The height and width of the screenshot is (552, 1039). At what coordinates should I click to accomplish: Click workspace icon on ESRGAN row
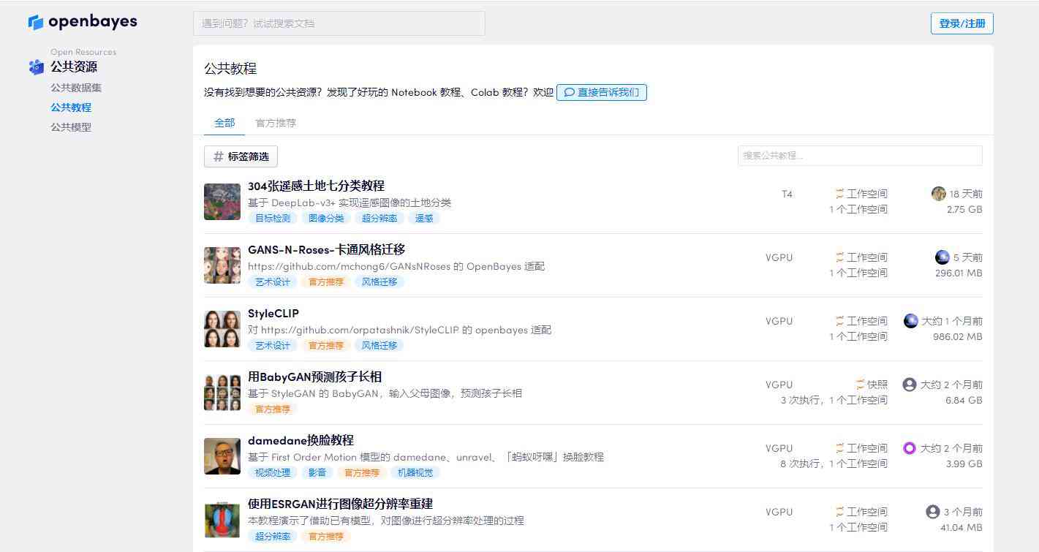click(x=839, y=512)
